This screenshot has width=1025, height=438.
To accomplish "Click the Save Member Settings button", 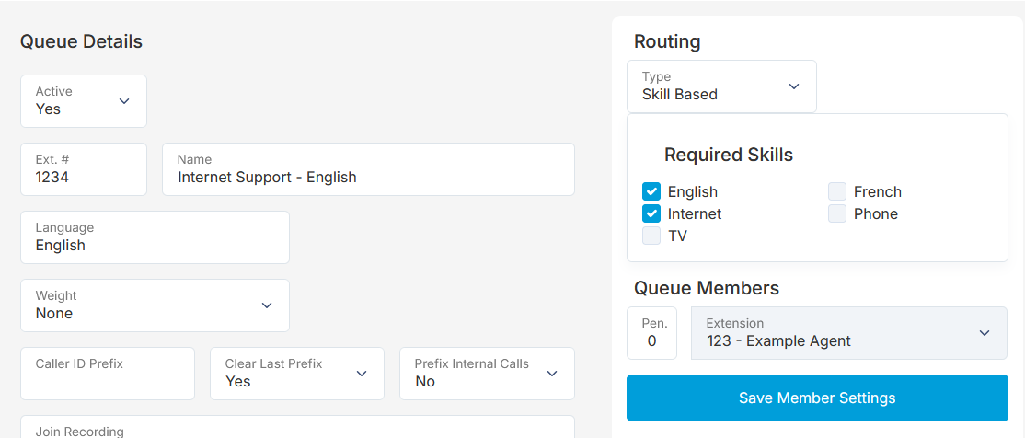I will [x=817, y=398].
